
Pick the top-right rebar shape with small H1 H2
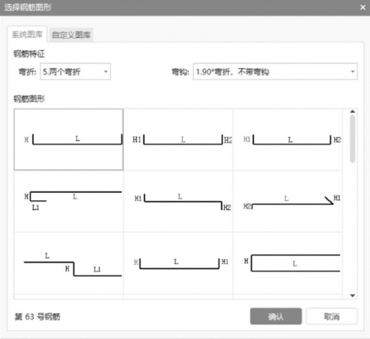[x=288, y=139]
